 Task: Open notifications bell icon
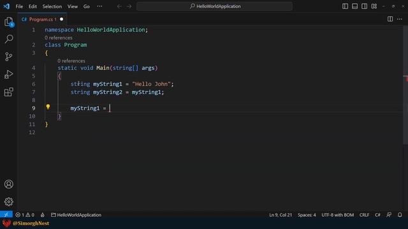coord(400,215)
